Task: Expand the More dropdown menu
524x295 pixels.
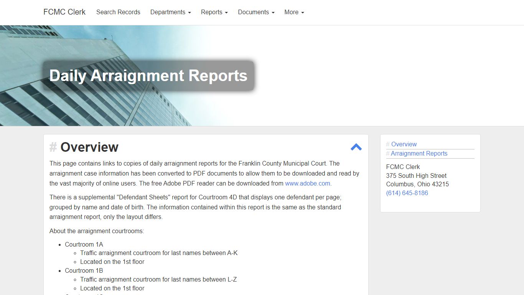Action: pyautogui.click(x=294, y=12)
